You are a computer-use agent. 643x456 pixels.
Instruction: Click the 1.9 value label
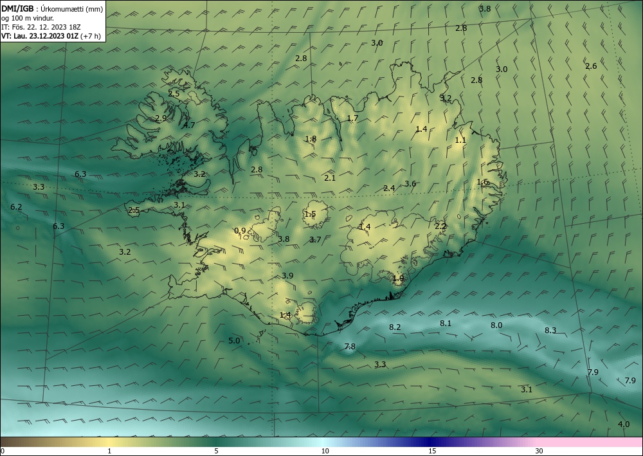(398, 278)
